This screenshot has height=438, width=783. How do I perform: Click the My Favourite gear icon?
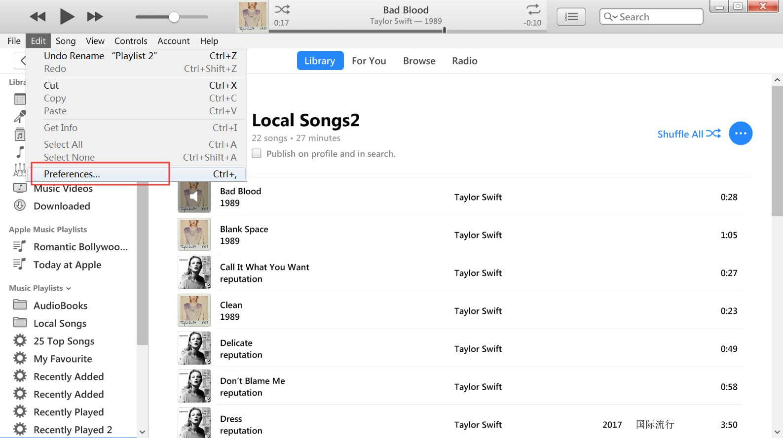pyautogui.click(x=20, y=358)
